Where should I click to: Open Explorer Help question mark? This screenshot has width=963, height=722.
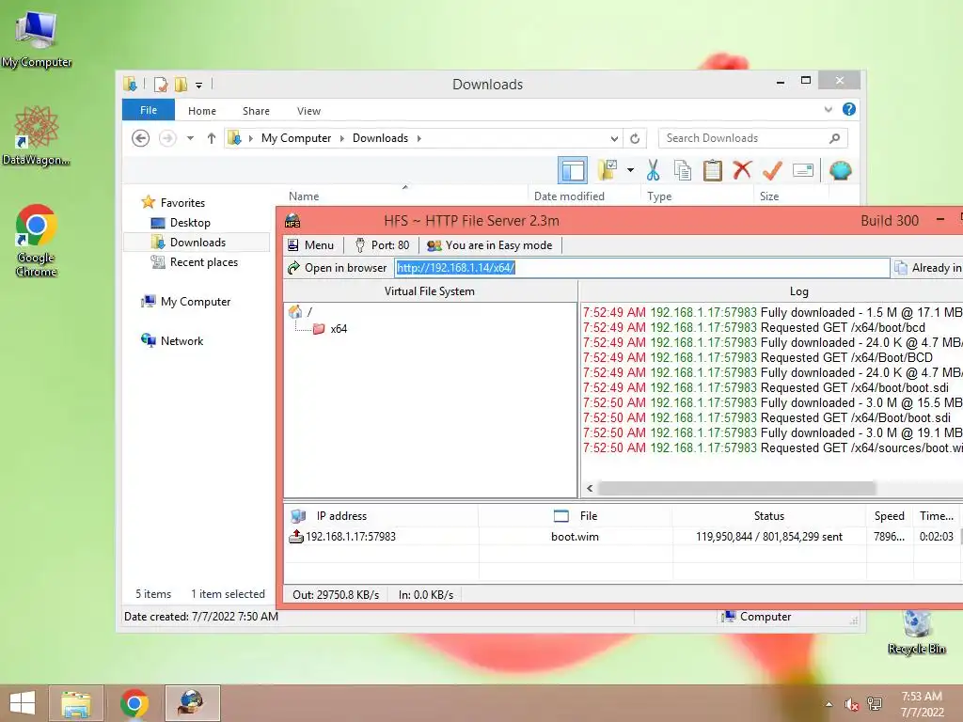coord(849,109)
